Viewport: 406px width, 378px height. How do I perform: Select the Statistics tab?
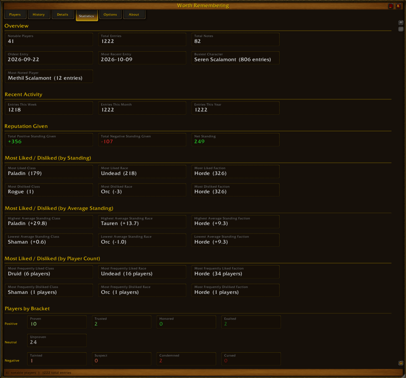coord(86,16)
